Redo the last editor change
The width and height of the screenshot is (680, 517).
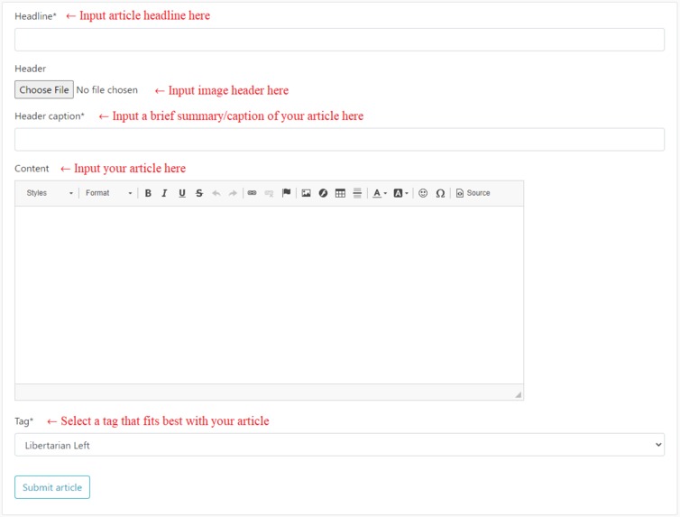tap(233, 193)
